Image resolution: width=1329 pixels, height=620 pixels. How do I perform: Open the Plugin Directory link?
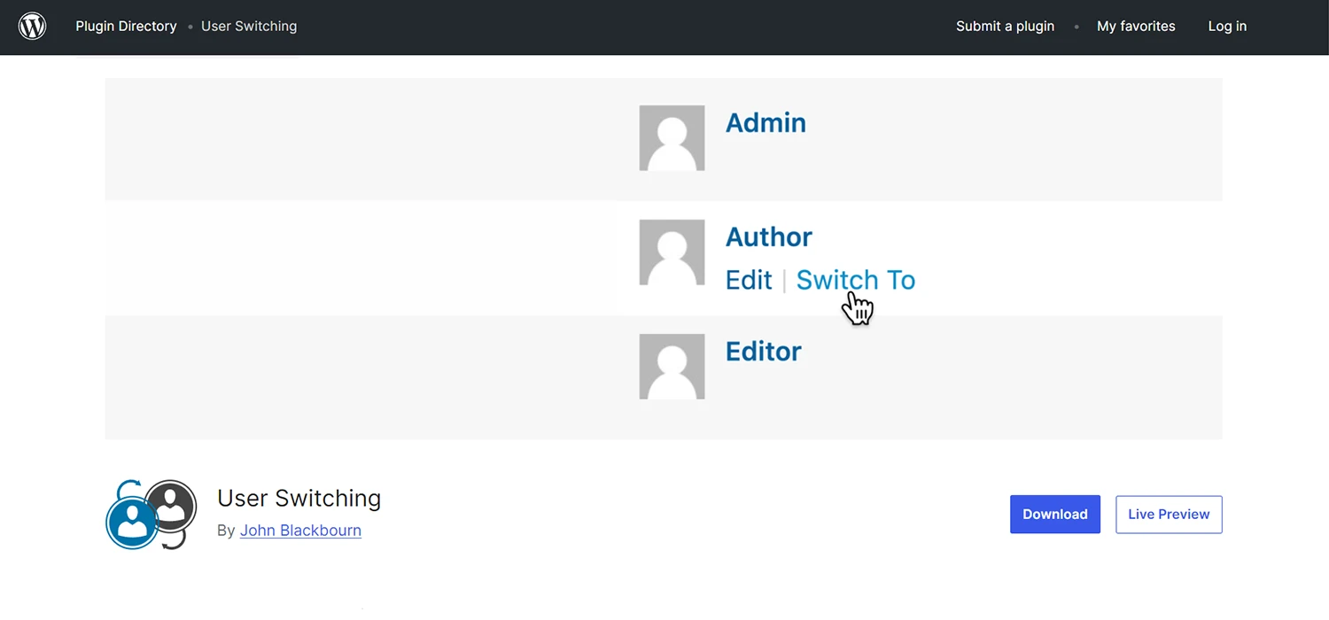coord(126,27)
